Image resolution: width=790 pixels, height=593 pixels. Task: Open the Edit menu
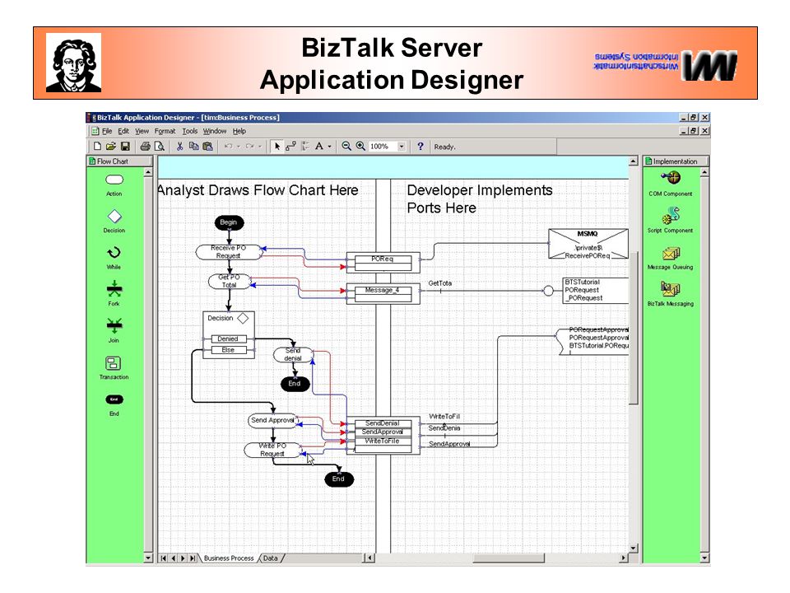point(123,131)
